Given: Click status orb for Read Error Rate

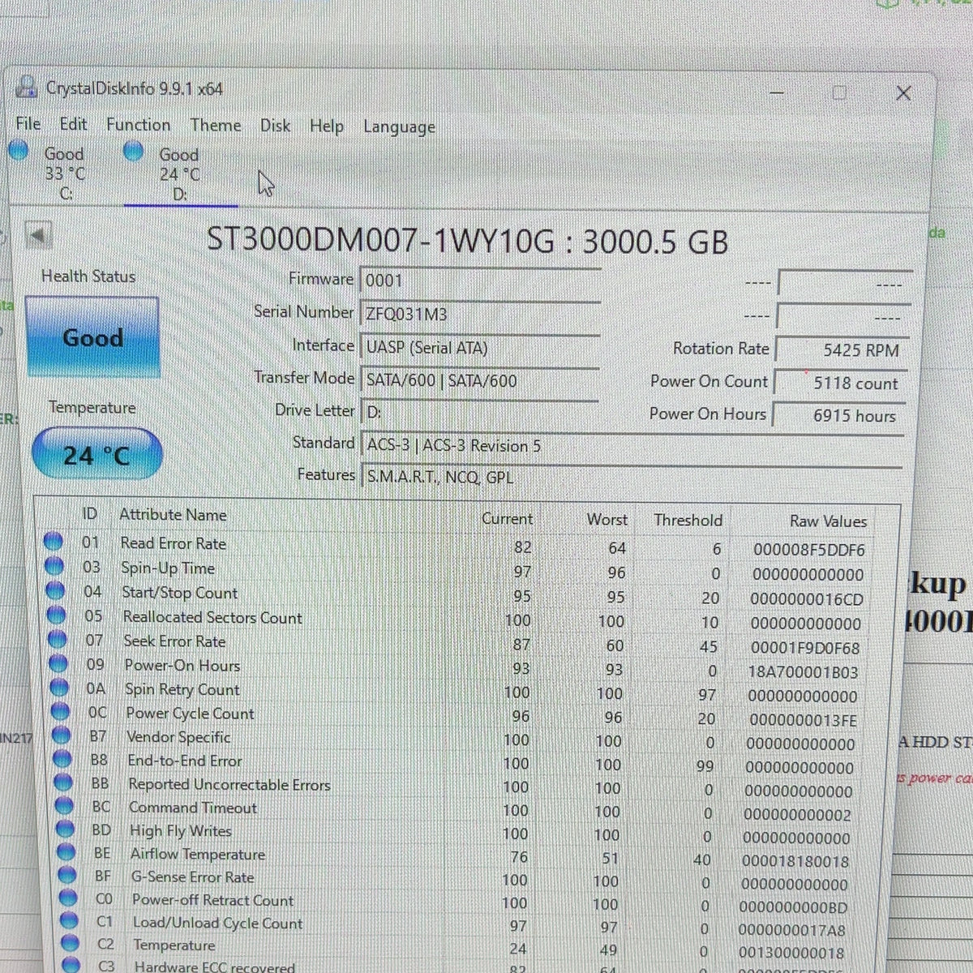Looking at the screenshot, I should (54, 540).
